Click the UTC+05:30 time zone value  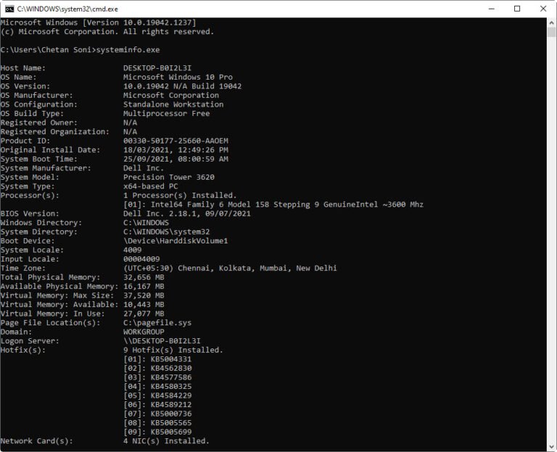pyautogui.click(x=230, y=268)
